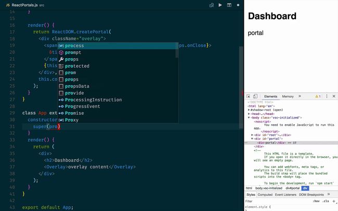Open the DevTools three-dot options menu
The height and width of the screenshot is (211, 338).
pyautogui.click(x=327, y=96)
